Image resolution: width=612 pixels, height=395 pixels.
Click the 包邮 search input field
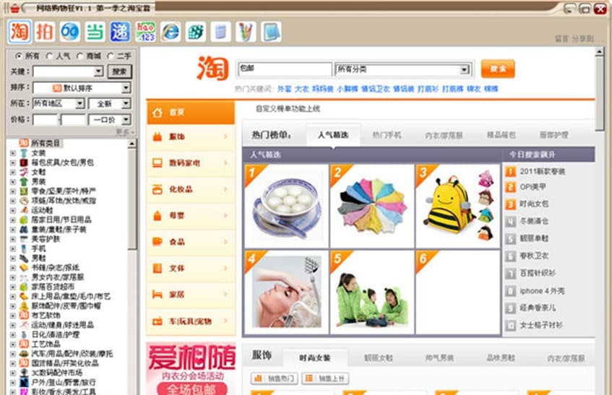pyautogui.click(x=285, y=69)
